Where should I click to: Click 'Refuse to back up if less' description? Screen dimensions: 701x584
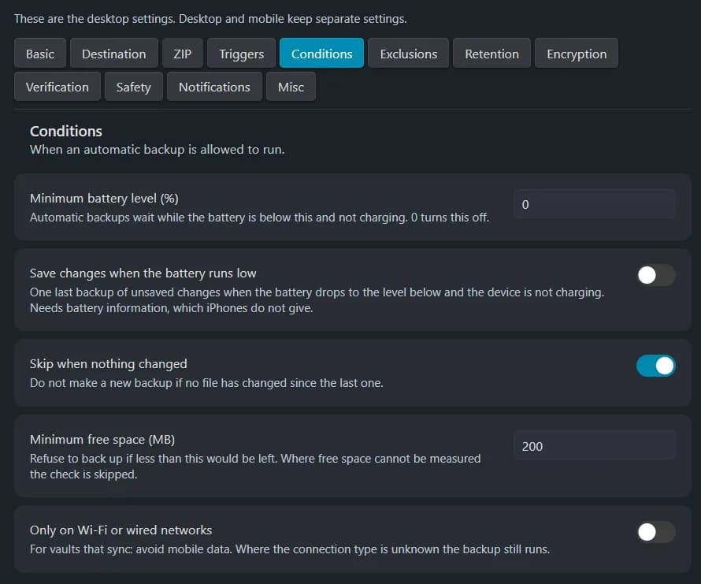[x=255, y=467]
